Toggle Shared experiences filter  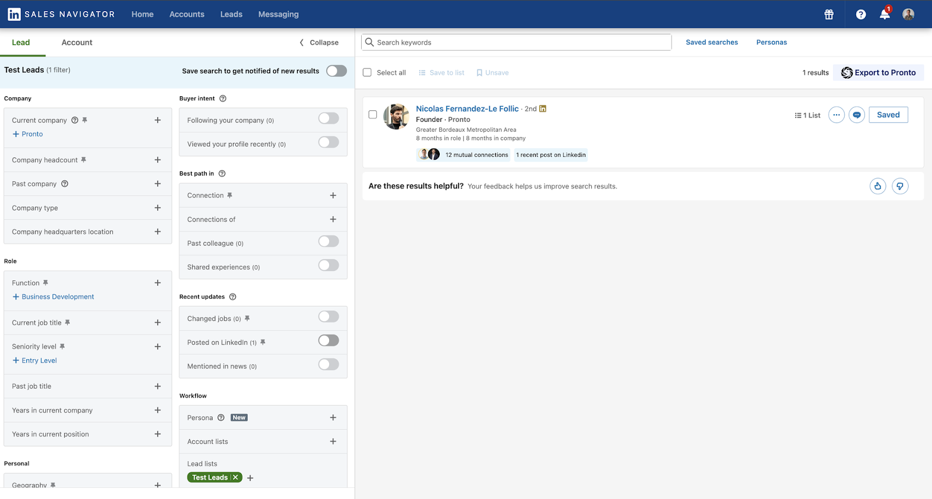tap(329, 265)
